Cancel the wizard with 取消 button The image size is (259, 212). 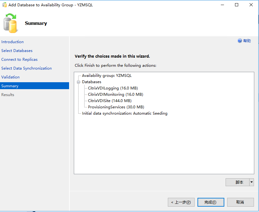(x=240, y=202)
